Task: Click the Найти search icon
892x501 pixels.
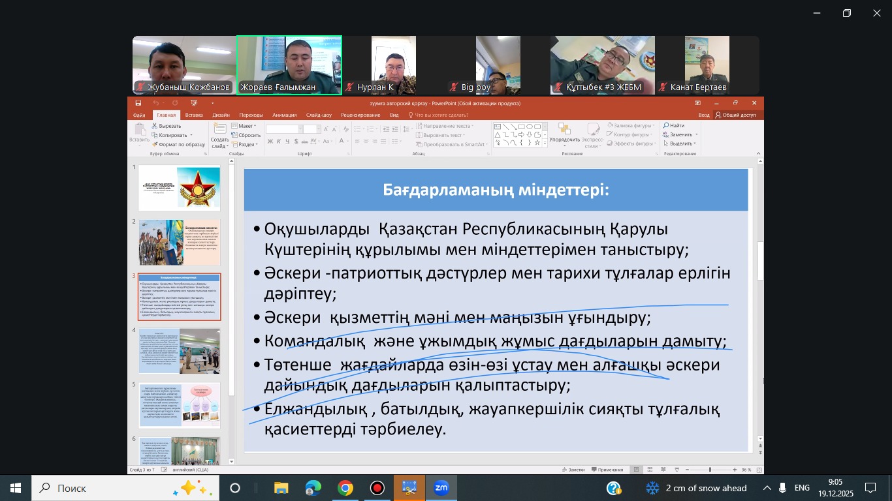Action: 665,125
